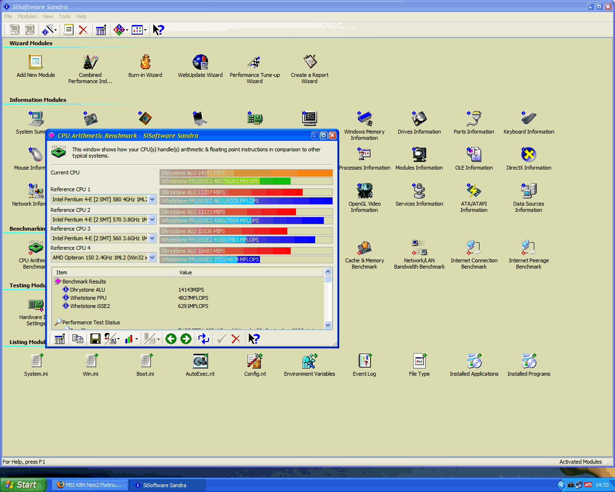
Task: Click SiSoftware Sandra taskbar button
Action: pyautogui.click(x=167, y=485)
